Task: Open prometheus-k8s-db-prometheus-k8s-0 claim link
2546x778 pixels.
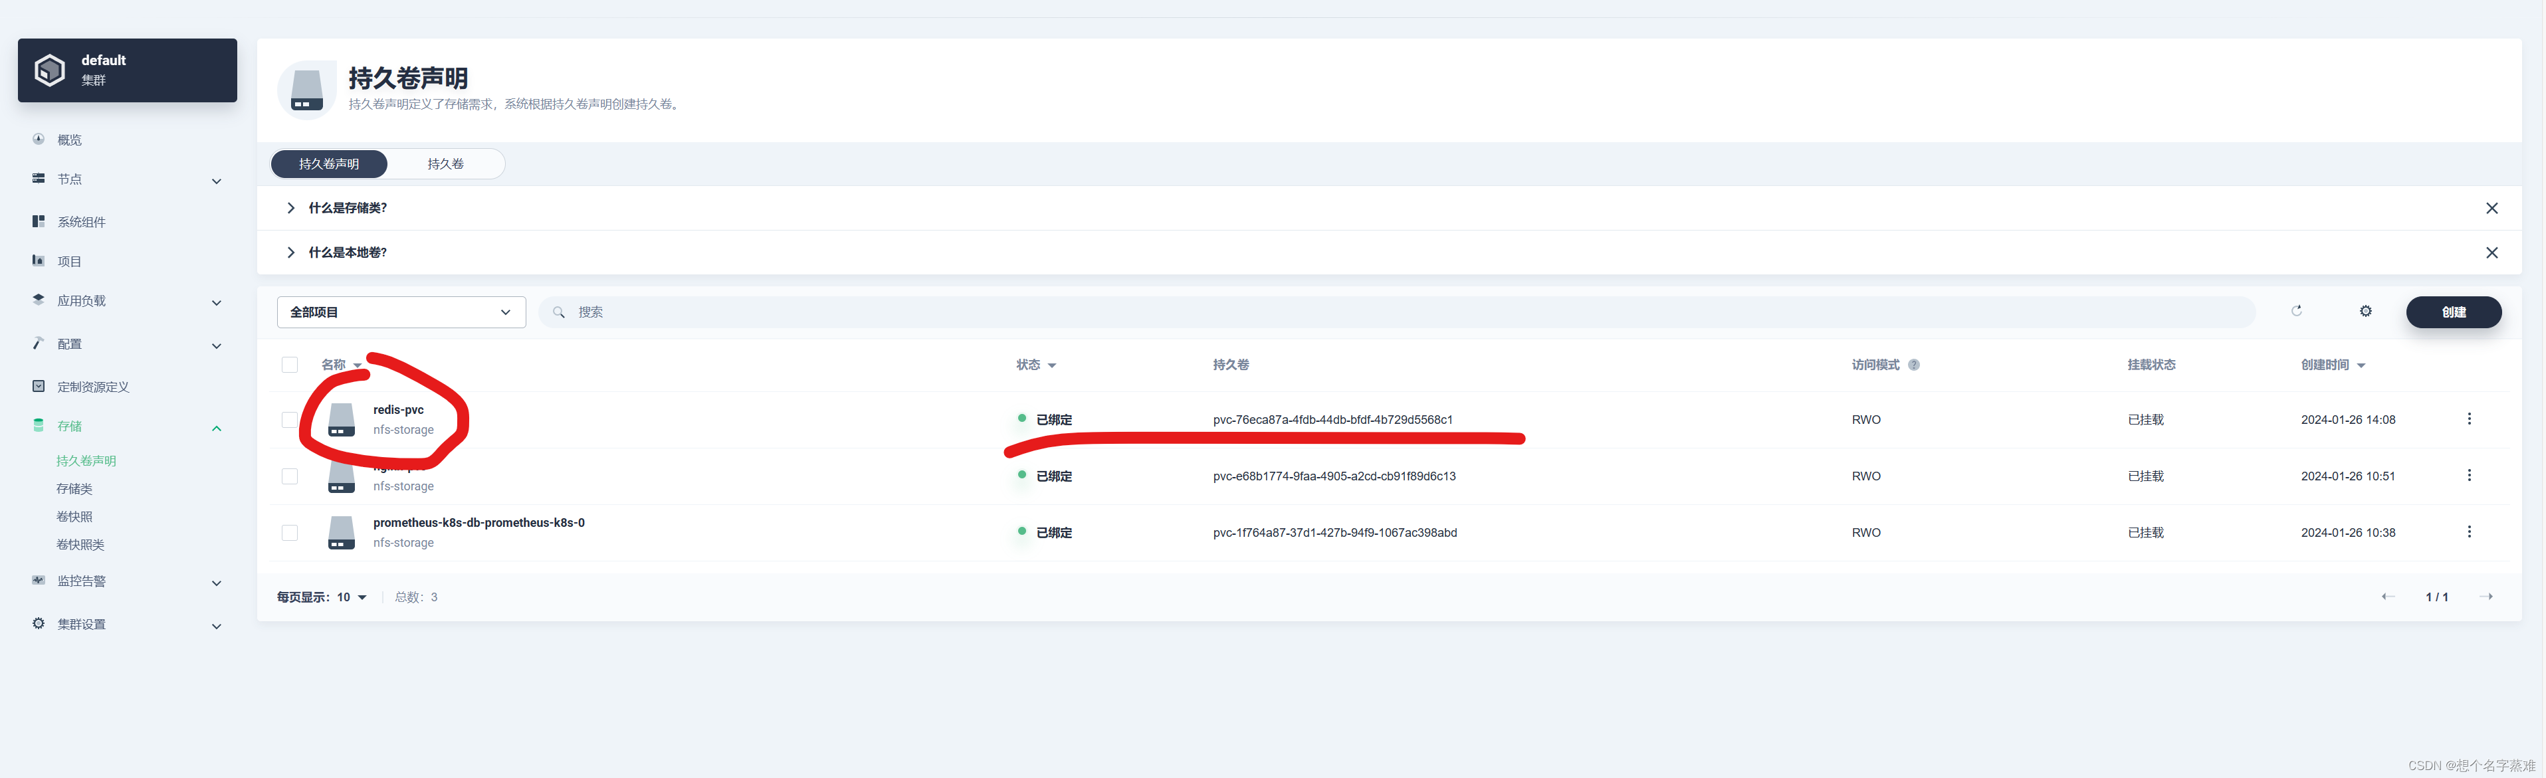Action: click(x=478, y=522)
